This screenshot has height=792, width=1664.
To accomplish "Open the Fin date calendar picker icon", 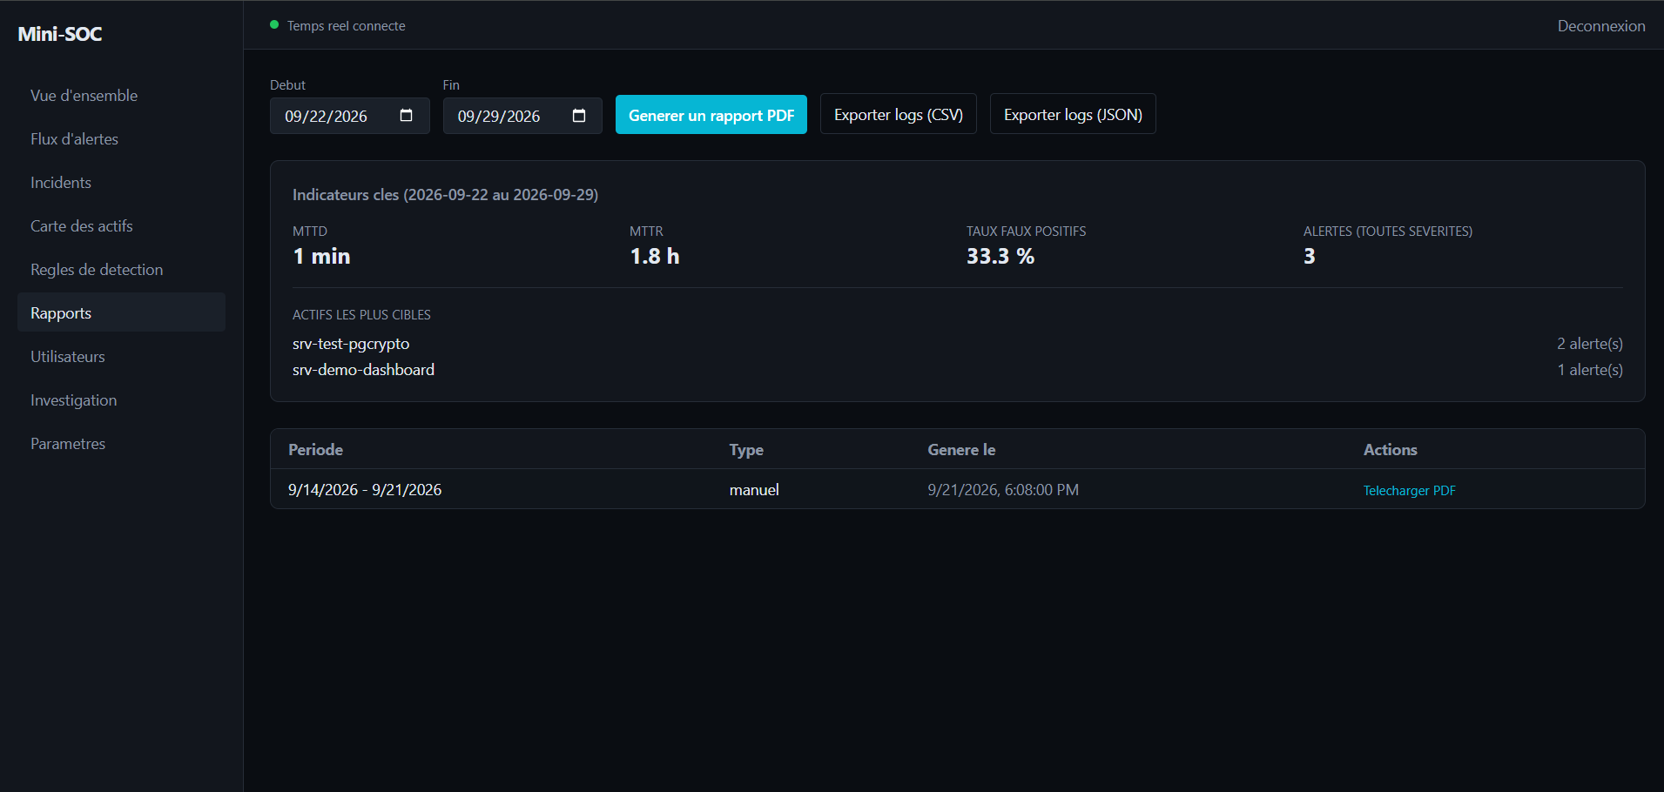I will (x=579, y=116).
